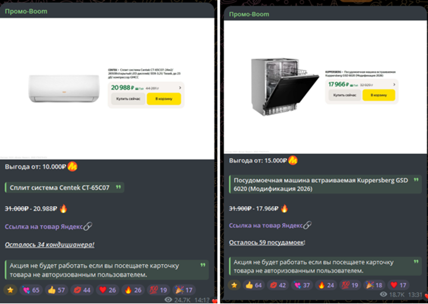
Task: Expand the price chevron next to 20 988 ₽
Action: click(180, 88)
